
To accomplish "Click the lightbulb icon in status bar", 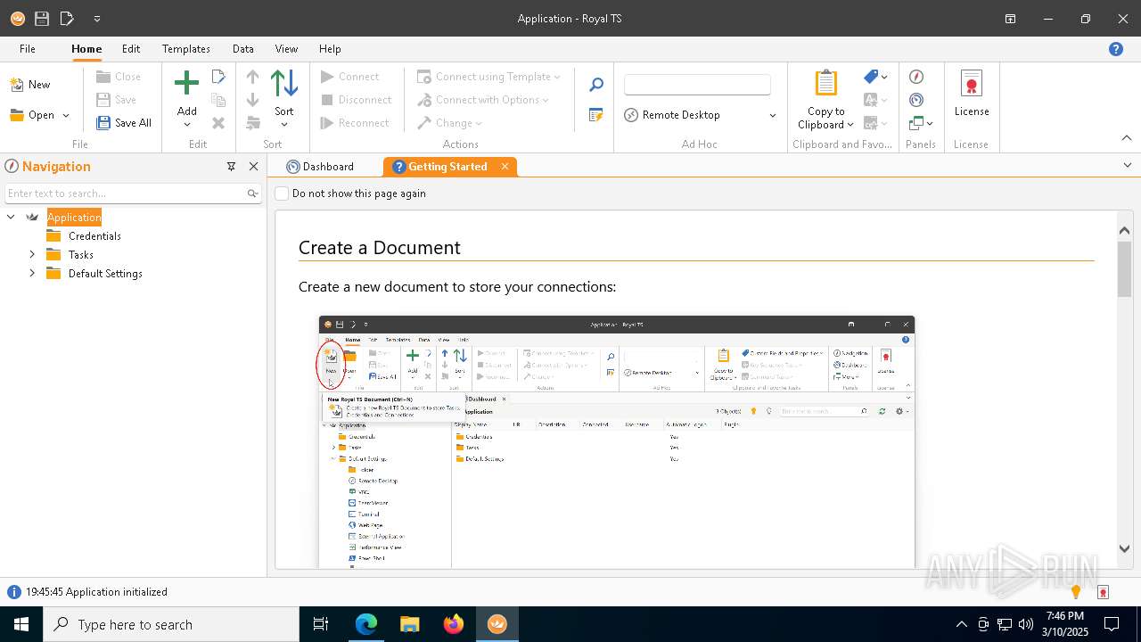I will pyautogui.click(x=1076, y=592).
